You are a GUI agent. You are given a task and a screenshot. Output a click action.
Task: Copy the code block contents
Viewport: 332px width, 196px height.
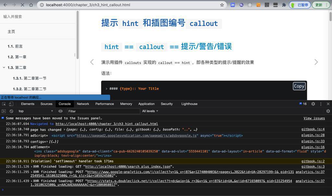tap(299, 86)
